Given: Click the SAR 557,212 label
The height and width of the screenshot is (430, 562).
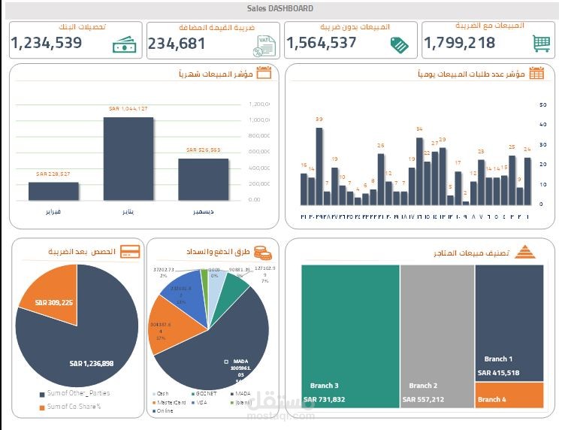Looking at the screenshot, I should [x=423, y=399].
